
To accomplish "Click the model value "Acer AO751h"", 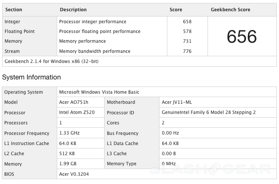I will click(74, 102).
